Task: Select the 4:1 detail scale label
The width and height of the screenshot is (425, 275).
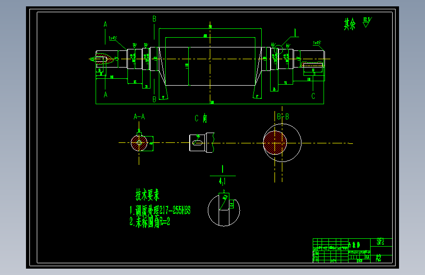Action: pos(222,181)
